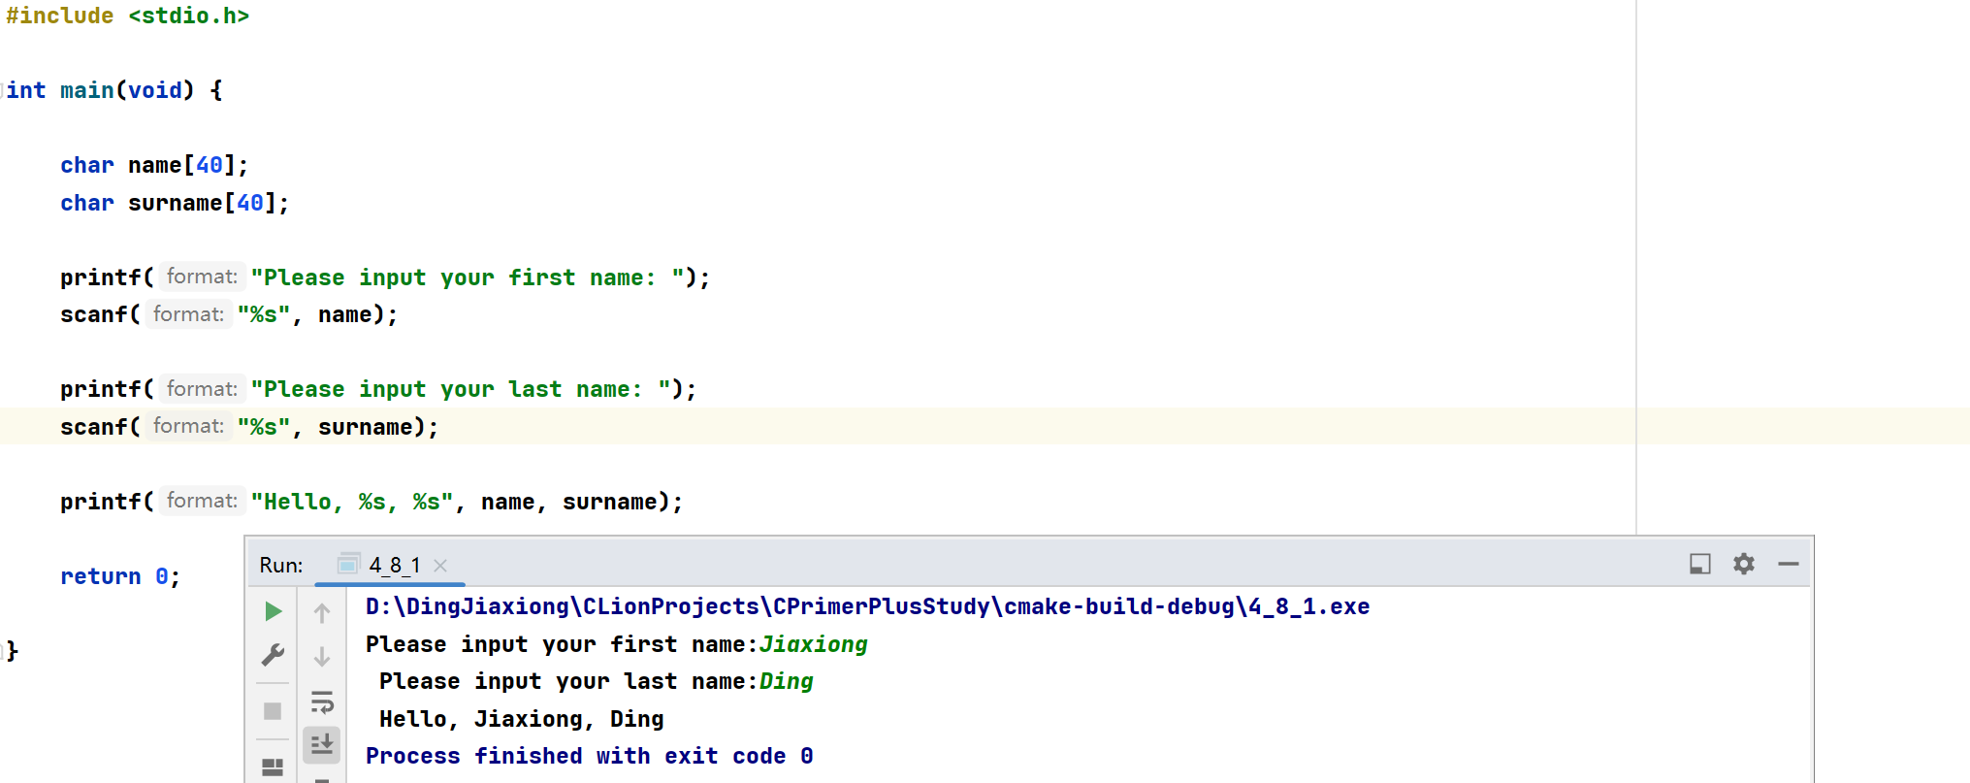The width and height of the screenshot is (1970, 783).
Task: Hide the Run panel with minus icon
Action: 1789,564
